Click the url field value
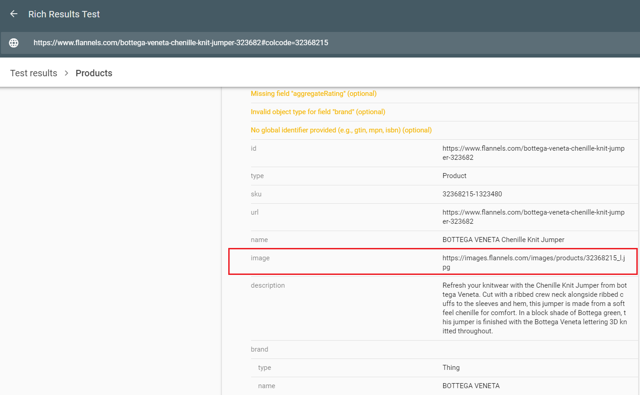640x395 pixels. (x=534, y=217)
